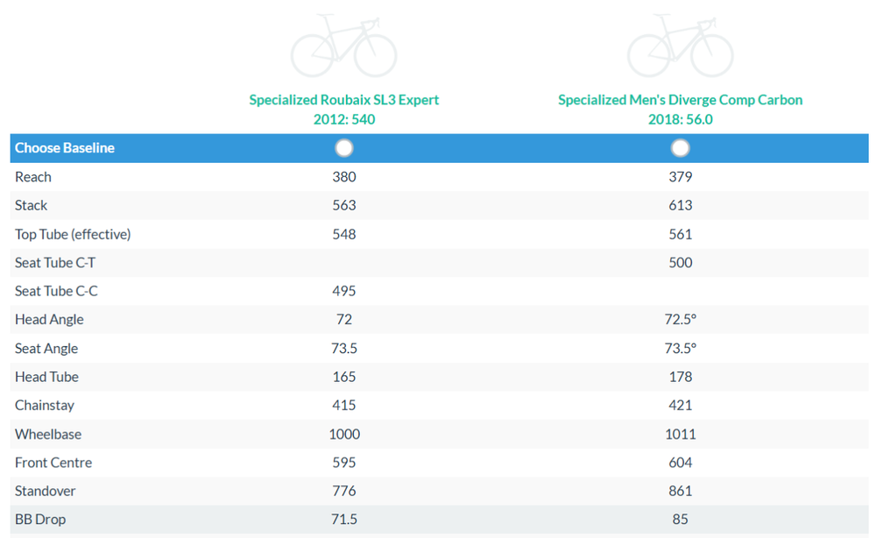
Task: Click the Chainstay row label
Action: [45, 406]
